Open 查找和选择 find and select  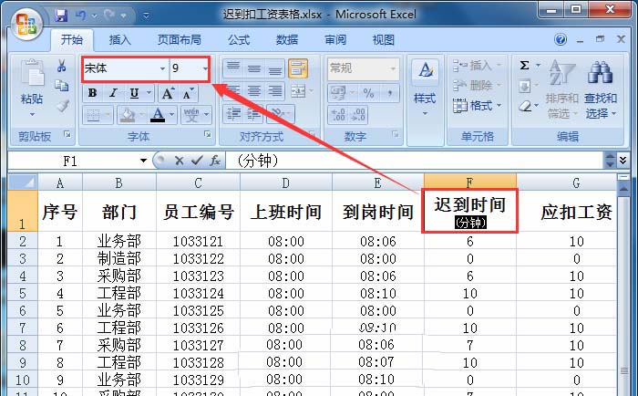coord(600,89)
